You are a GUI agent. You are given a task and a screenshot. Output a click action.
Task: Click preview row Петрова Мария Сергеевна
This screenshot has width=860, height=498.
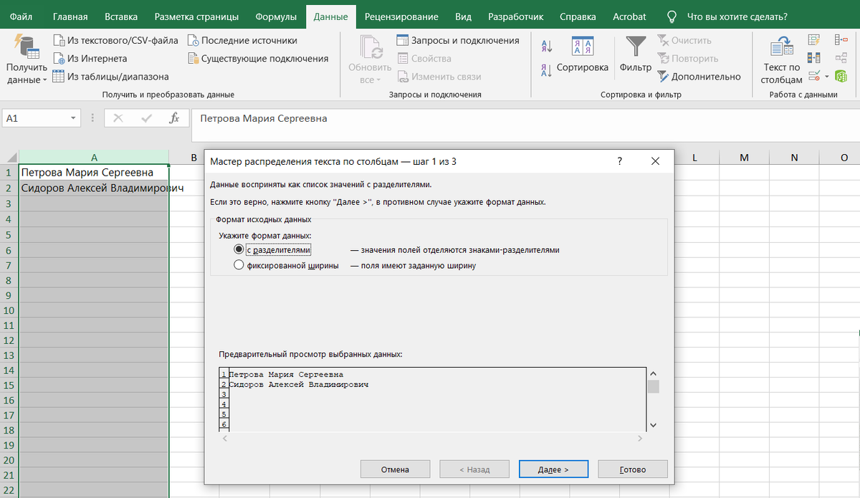(286, 374)
